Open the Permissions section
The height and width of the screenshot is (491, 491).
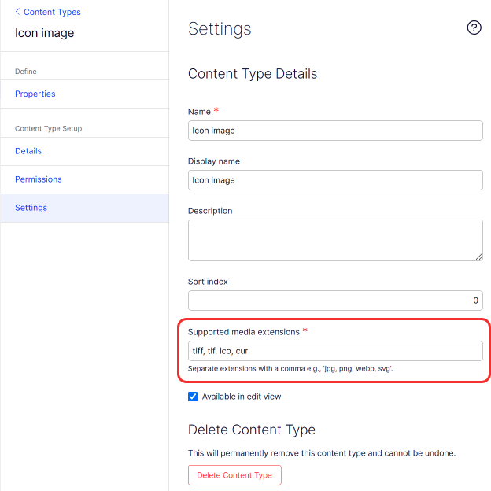(84, 179)
